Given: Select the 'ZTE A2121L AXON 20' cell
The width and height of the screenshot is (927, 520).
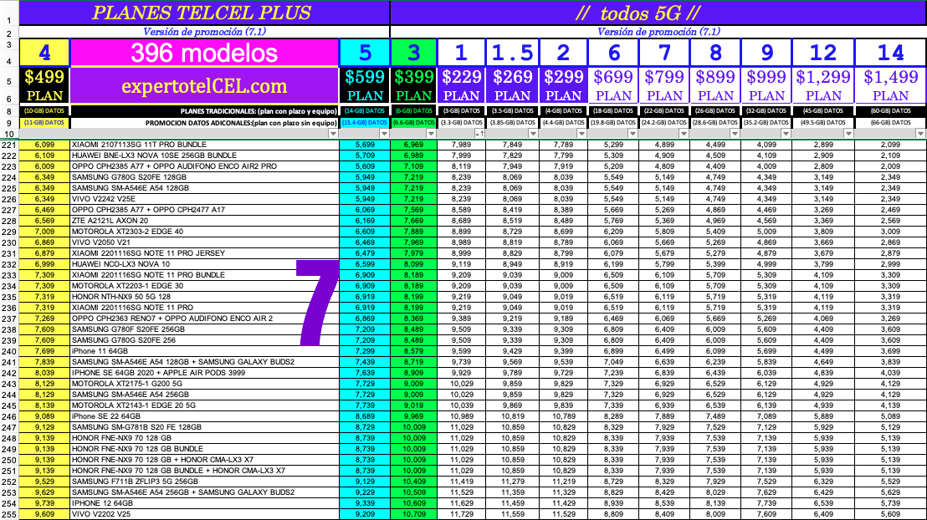Looking at the screenshot, I should pos(204,221).
